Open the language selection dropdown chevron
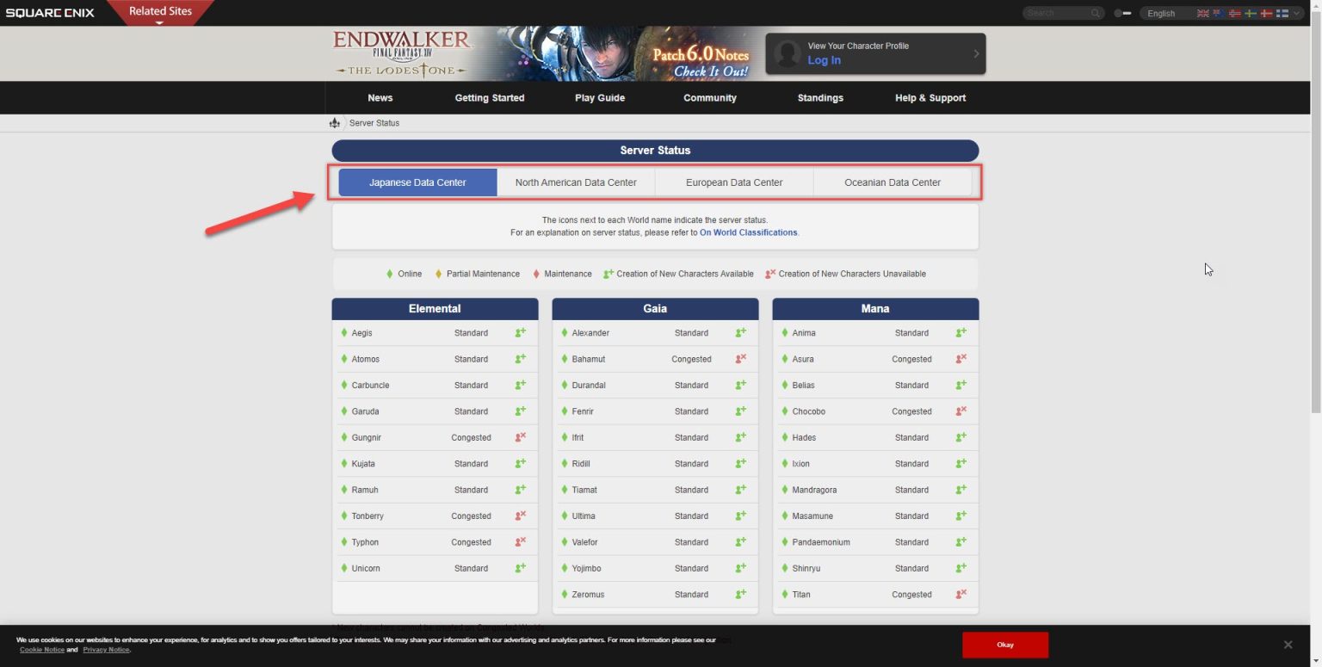1322x667 pixels. point(1297,13)
